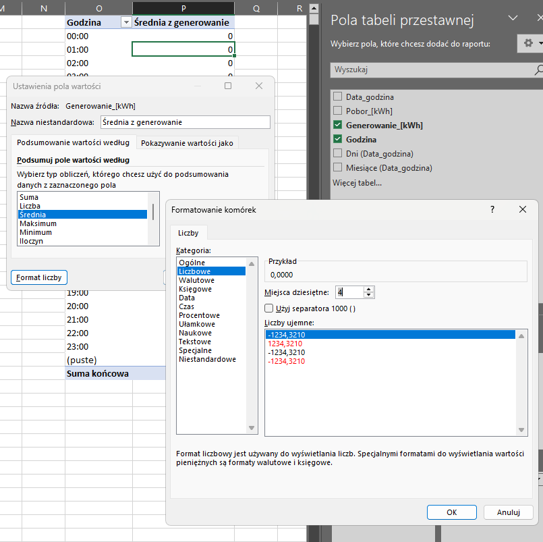The image size is (543, 542).
Task: Enable the Użyj separatora 1000 checkbox
Action: click(x=270, y=308)
